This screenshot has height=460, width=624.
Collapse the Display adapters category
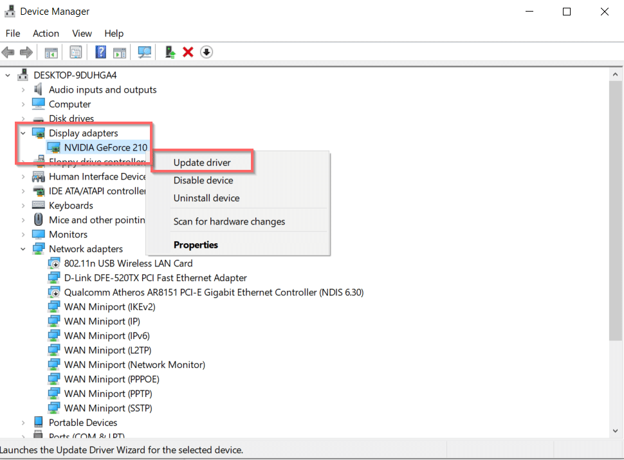click(23, 133)
